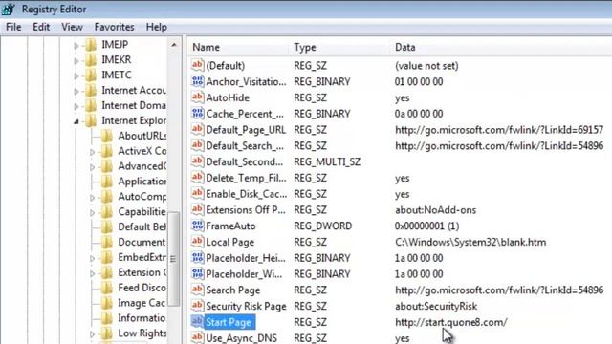Screen dimensions: 612x344
Task: Expand the Internet Account key
Action: 76,92
